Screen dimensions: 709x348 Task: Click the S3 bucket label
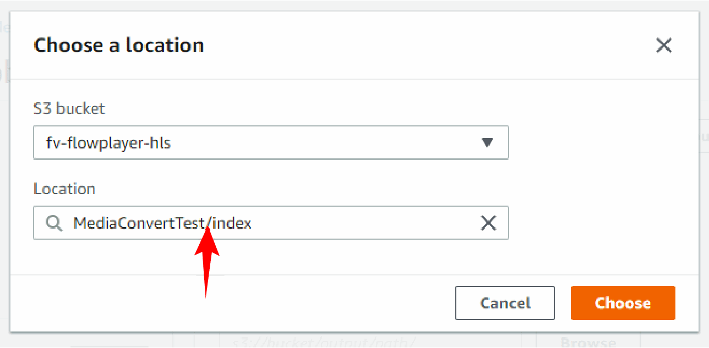pyautogui.click(x=69, y=109)
